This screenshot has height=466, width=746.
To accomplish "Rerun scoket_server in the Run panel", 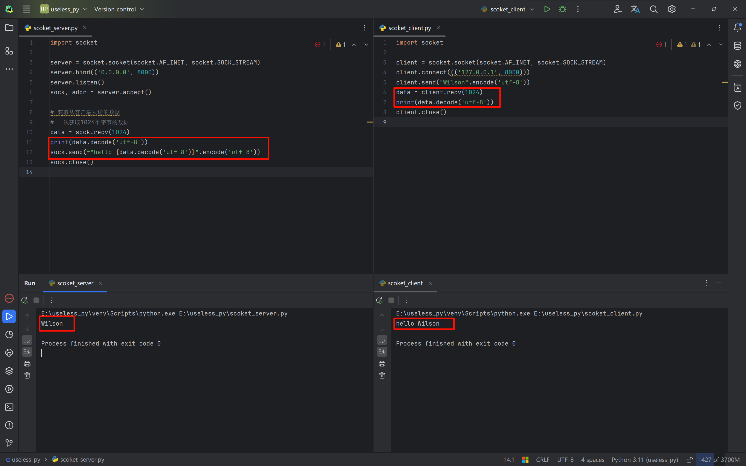I will coord(25,300).
